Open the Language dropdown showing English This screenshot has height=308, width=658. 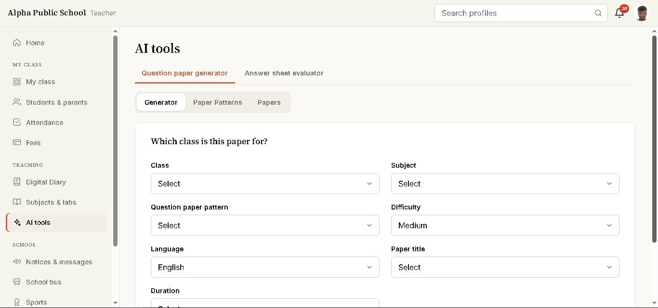click(265, 267)
